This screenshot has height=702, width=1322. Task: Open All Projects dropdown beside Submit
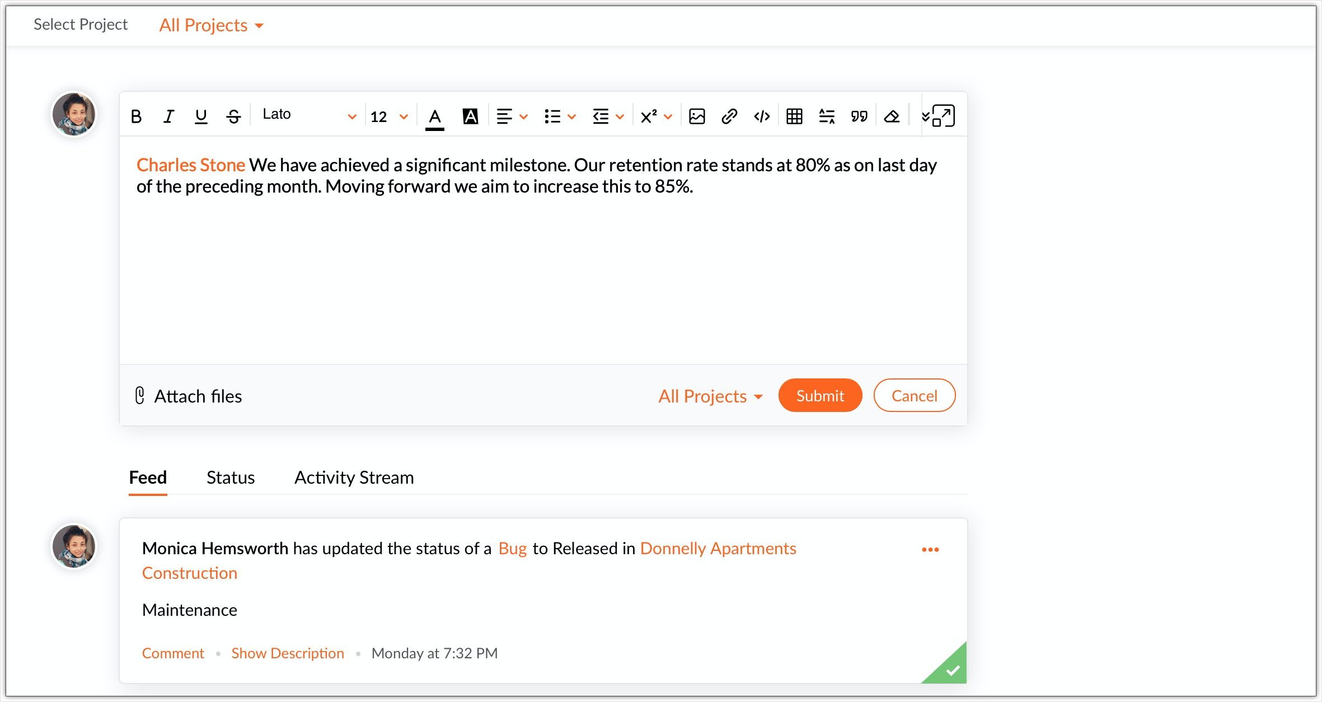coord(710,396)
